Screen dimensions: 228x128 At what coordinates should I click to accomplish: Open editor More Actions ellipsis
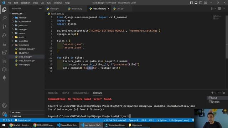tap(224, 9)
